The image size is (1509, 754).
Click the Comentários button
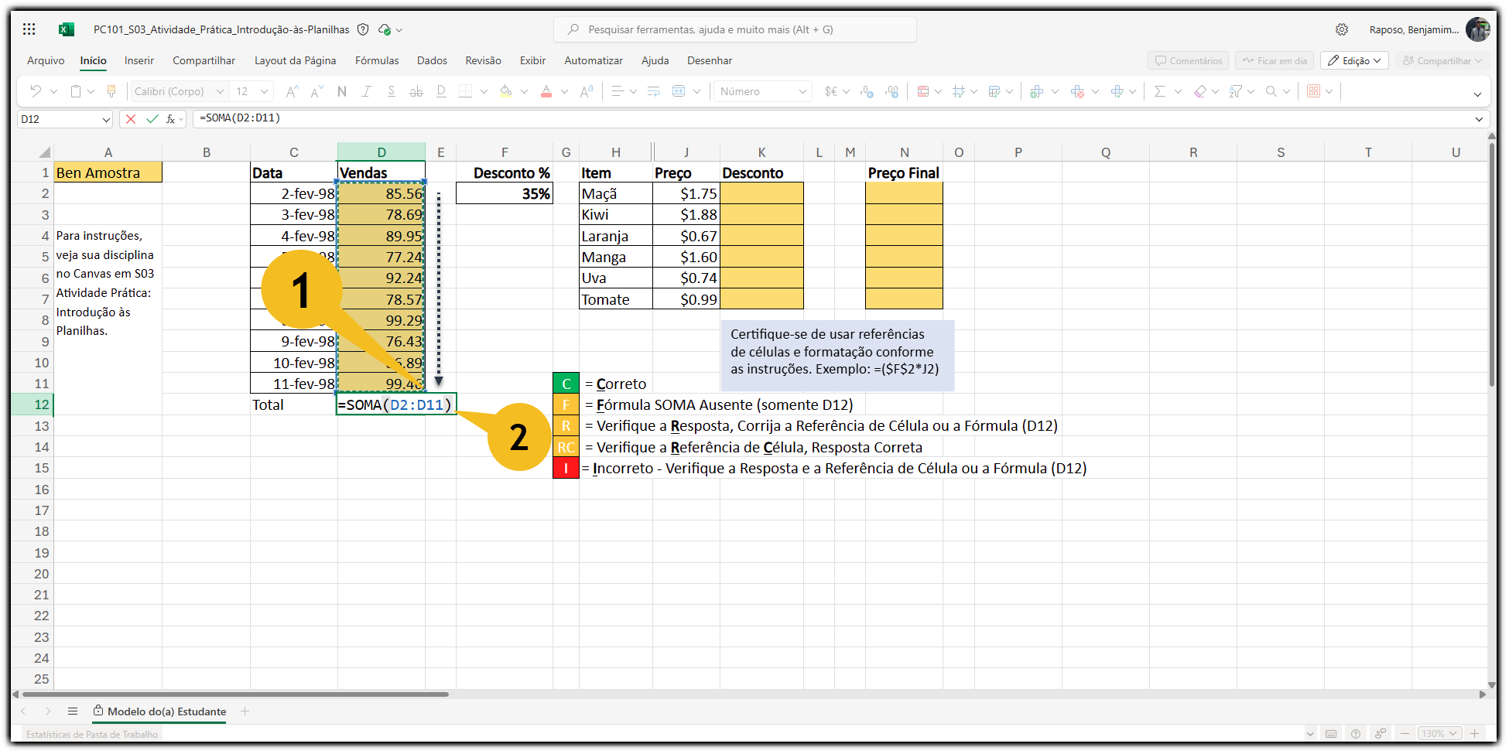click(x=1189, y=60)
